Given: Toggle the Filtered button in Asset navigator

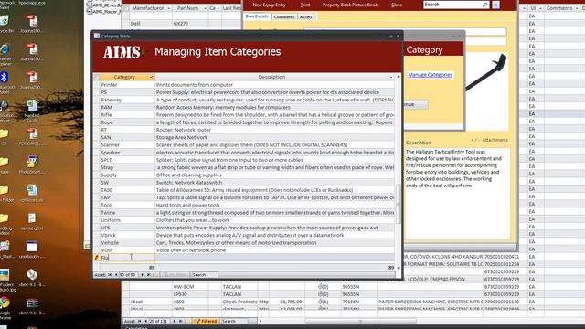Looking at the screenshot, I should [206, 321].
